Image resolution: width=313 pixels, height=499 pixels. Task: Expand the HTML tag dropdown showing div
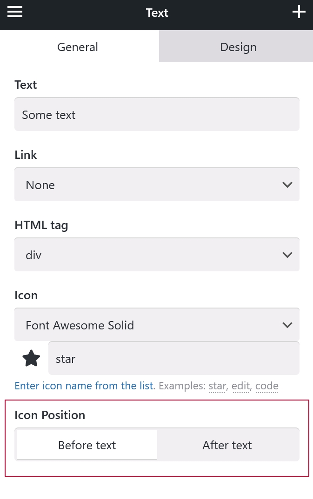(x=157, y=255)
